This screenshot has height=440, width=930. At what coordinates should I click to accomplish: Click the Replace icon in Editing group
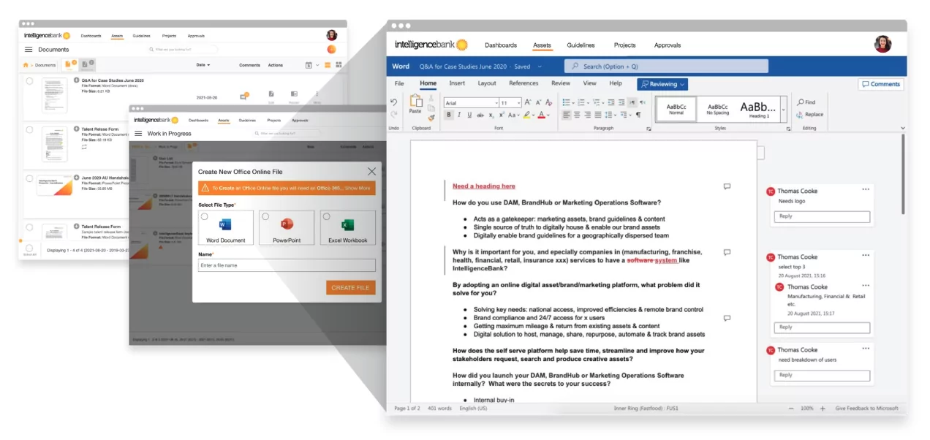tap(801, 115)
